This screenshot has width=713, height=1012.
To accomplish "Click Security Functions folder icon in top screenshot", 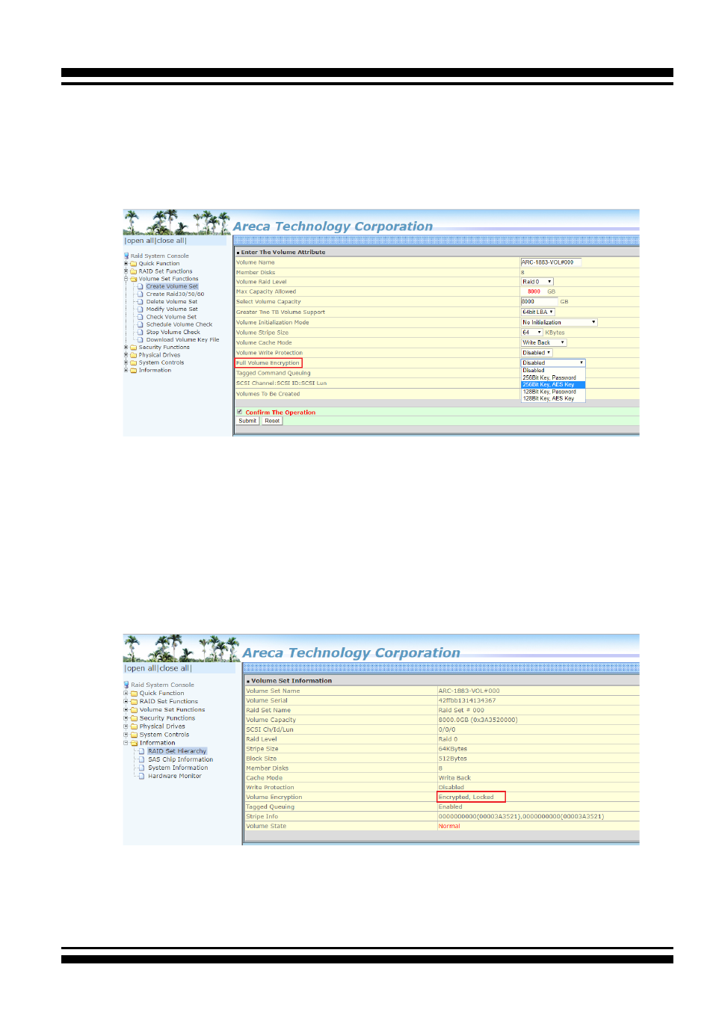I will [x=134, y=348].
